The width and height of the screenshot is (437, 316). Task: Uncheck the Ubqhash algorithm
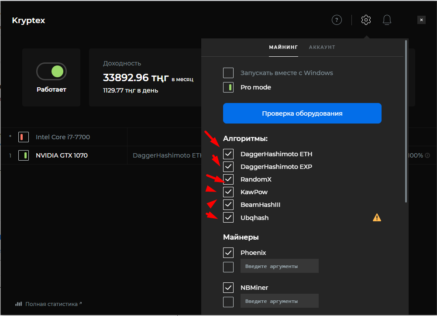(x=228, y=217)
